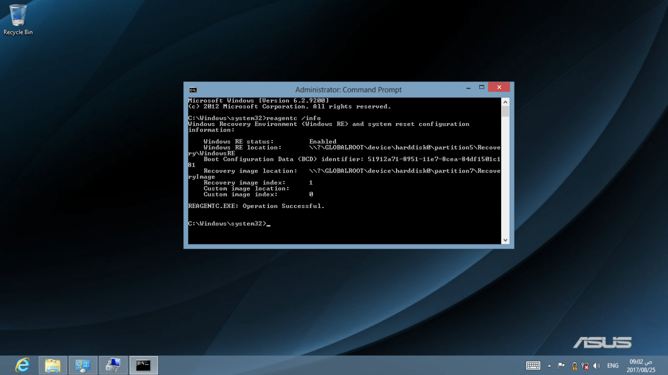Click the 'Microsoft Windows [Version 6.2.9200]' line
Viewport: 668px width, 375px height.
[x=258, y=100]
